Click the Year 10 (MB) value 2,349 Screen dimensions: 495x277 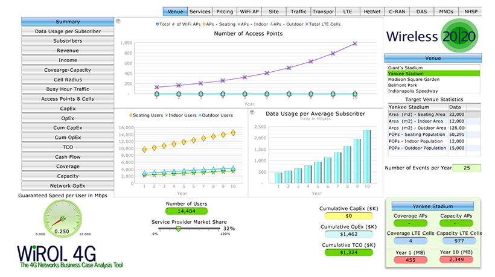click(456, 259)
